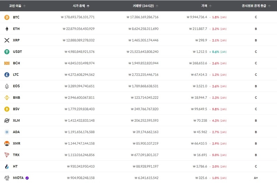Click the Monero XMR coin icon
The height and width of the screenshot is (183, 277).
(7, 144)
